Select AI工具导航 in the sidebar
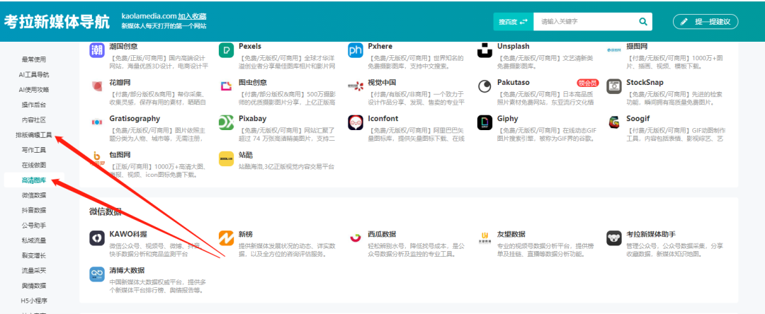 click(34, 74)
